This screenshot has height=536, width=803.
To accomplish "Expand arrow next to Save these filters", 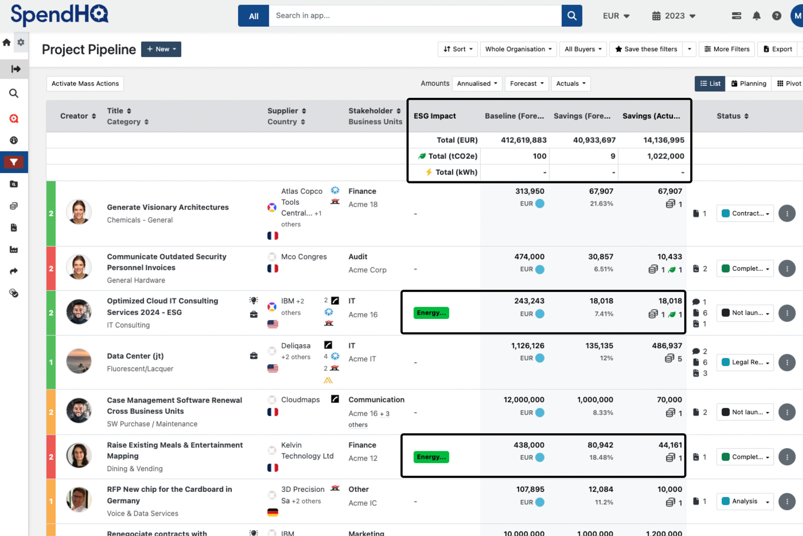I will (689, 49).
